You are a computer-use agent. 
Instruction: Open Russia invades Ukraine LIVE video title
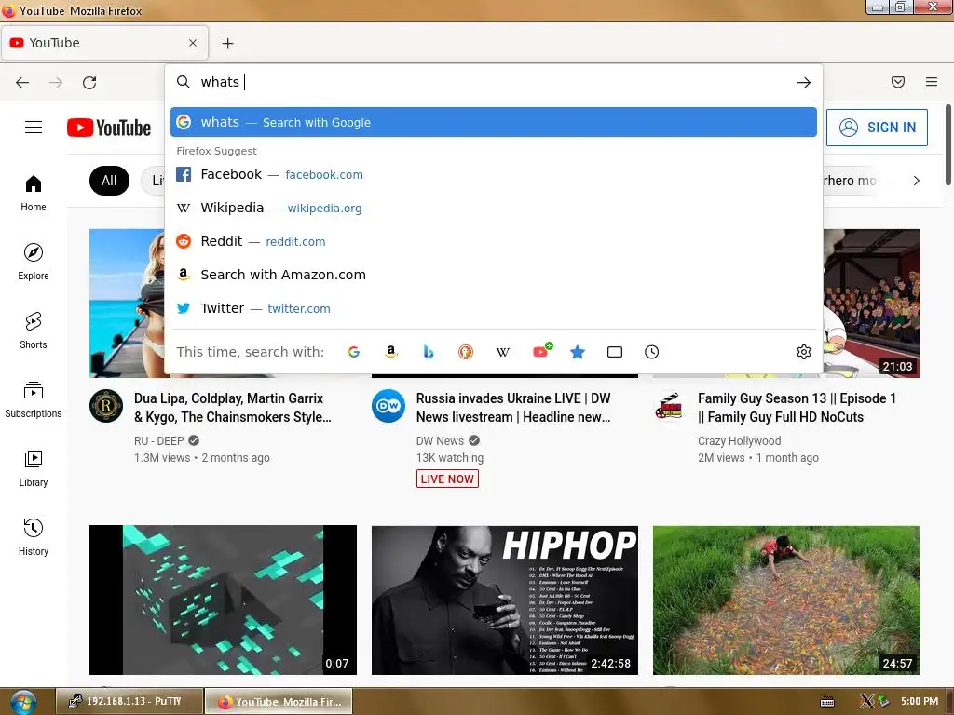tap(513, 408)
